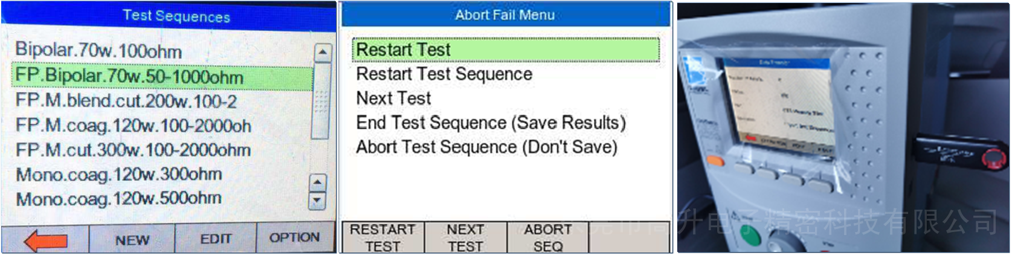This screenshot has height=255, width=1012.
Task: Pick the Mono.coag.120w.300ohm sequence
Action: click(119, 175)
